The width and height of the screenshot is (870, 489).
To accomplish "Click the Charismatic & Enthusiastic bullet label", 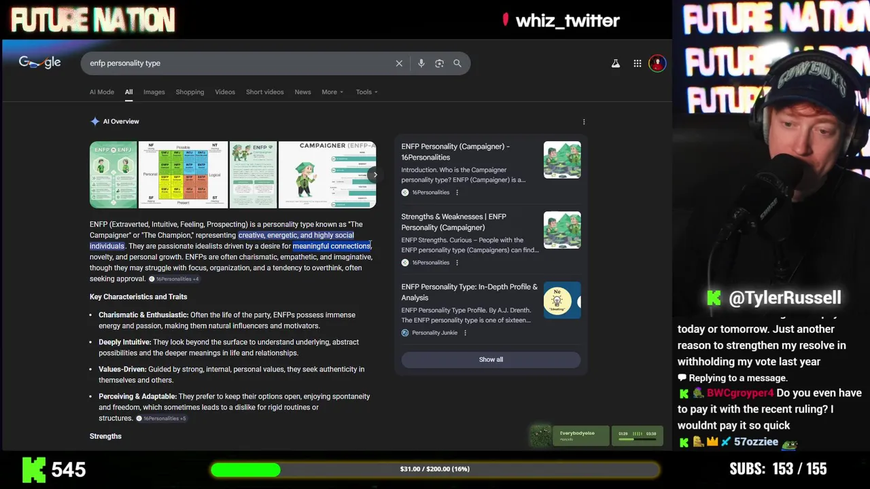I will click(143, 315).
